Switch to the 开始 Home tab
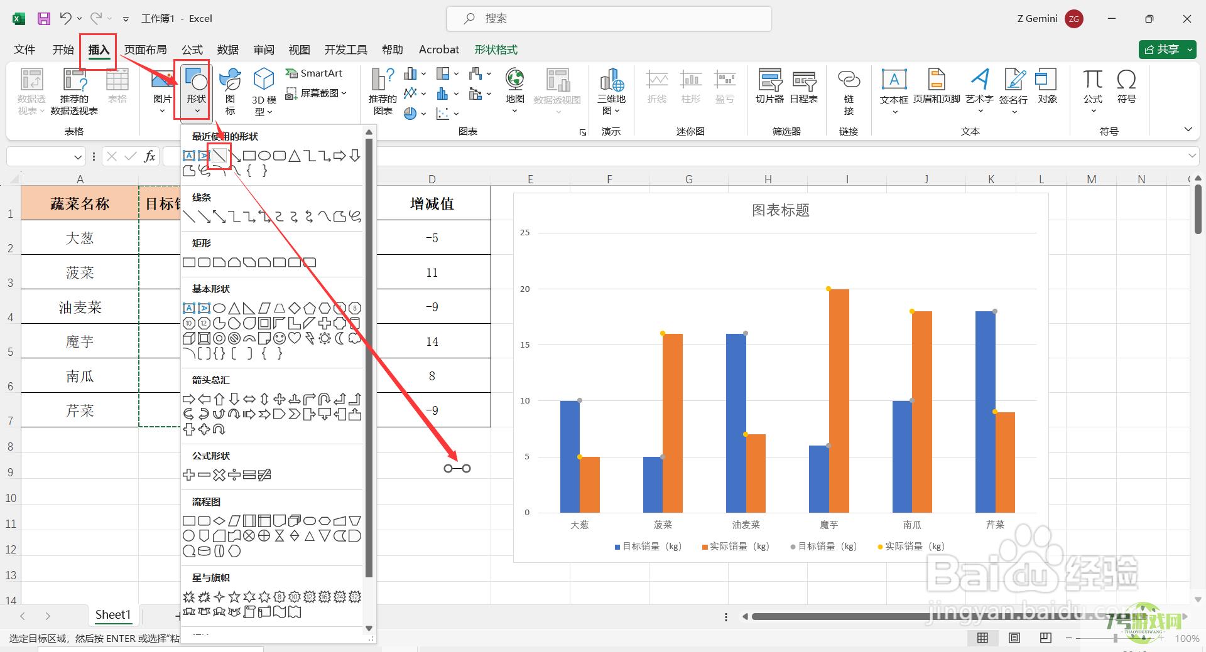 [x=63, y=50]
